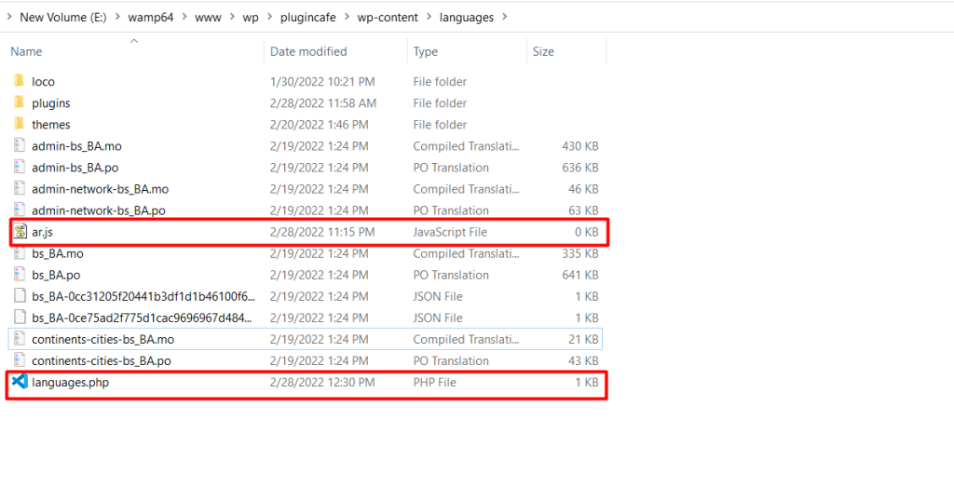Click the plugins folder icon

click(20, 102)
